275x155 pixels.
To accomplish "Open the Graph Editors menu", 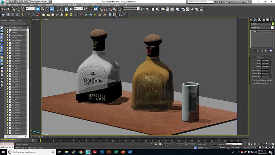I will pos(73,5).
